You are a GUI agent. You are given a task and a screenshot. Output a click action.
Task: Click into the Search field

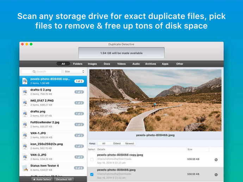(x=41, y=71)
